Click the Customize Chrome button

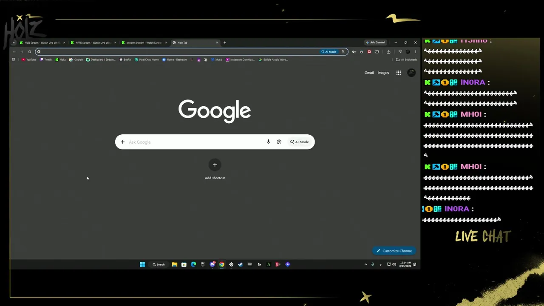pos(394,251)
